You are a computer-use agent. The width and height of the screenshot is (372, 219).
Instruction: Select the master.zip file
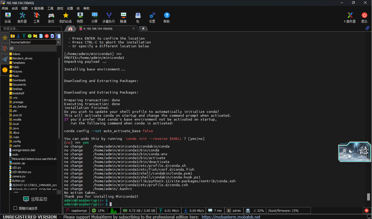(x=19, y=163)
